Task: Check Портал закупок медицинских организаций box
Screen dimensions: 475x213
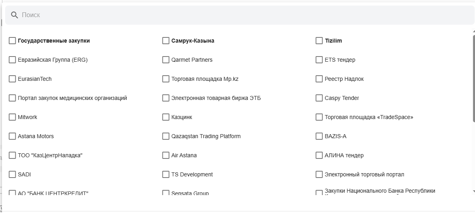Action: pos(12,98)
